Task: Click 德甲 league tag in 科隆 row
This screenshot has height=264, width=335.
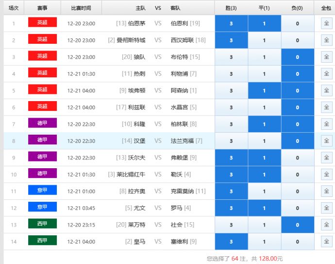Action: click(x=42, y=123)
